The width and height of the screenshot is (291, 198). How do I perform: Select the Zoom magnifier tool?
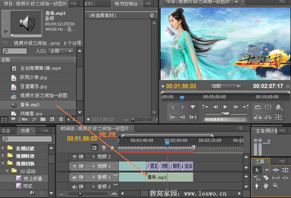point(275,186)
